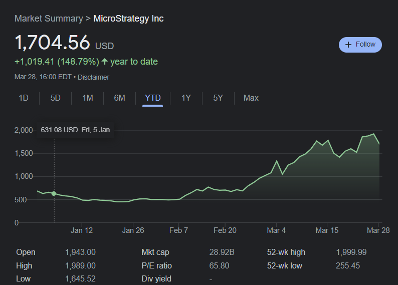Click the Mar 4 date label on axis
The width and height of the screenshot is (398, 285).
[x=277, y=230]
